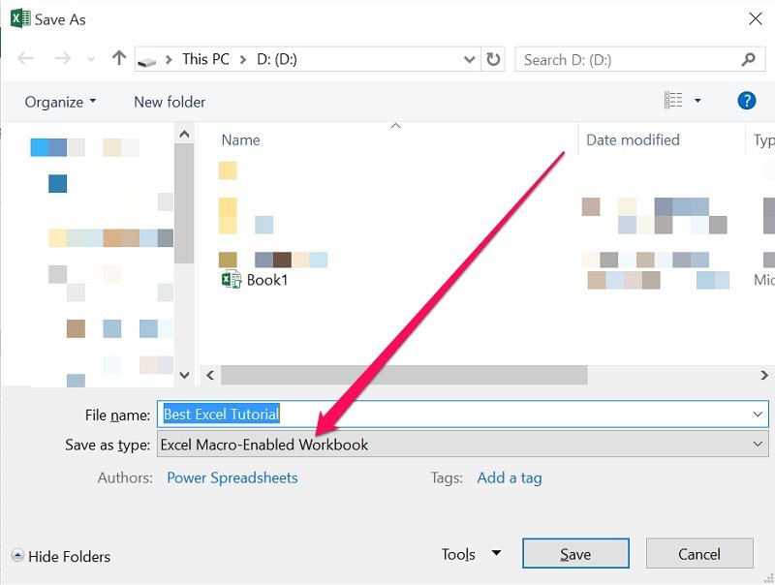Go up to the parent folder

[x=118, y=58]
